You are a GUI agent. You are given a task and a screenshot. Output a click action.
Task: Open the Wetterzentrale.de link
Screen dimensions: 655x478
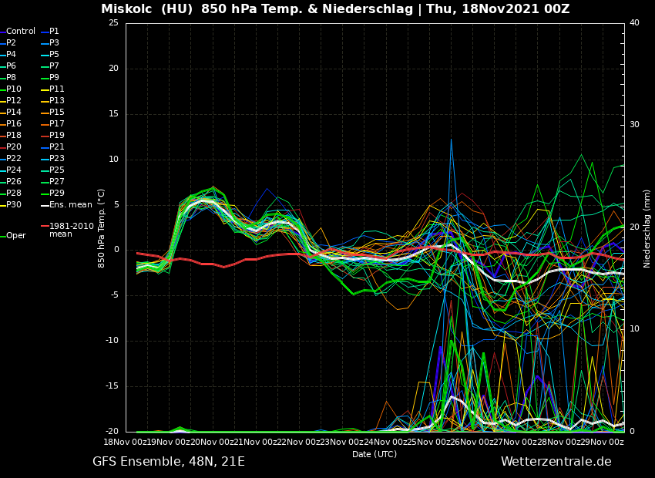pos(556,462)
